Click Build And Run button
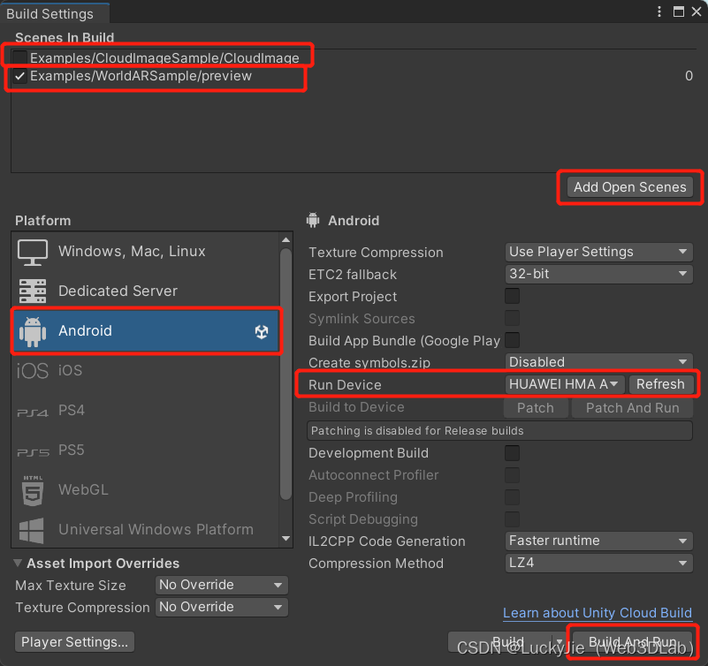 point(632,641)
